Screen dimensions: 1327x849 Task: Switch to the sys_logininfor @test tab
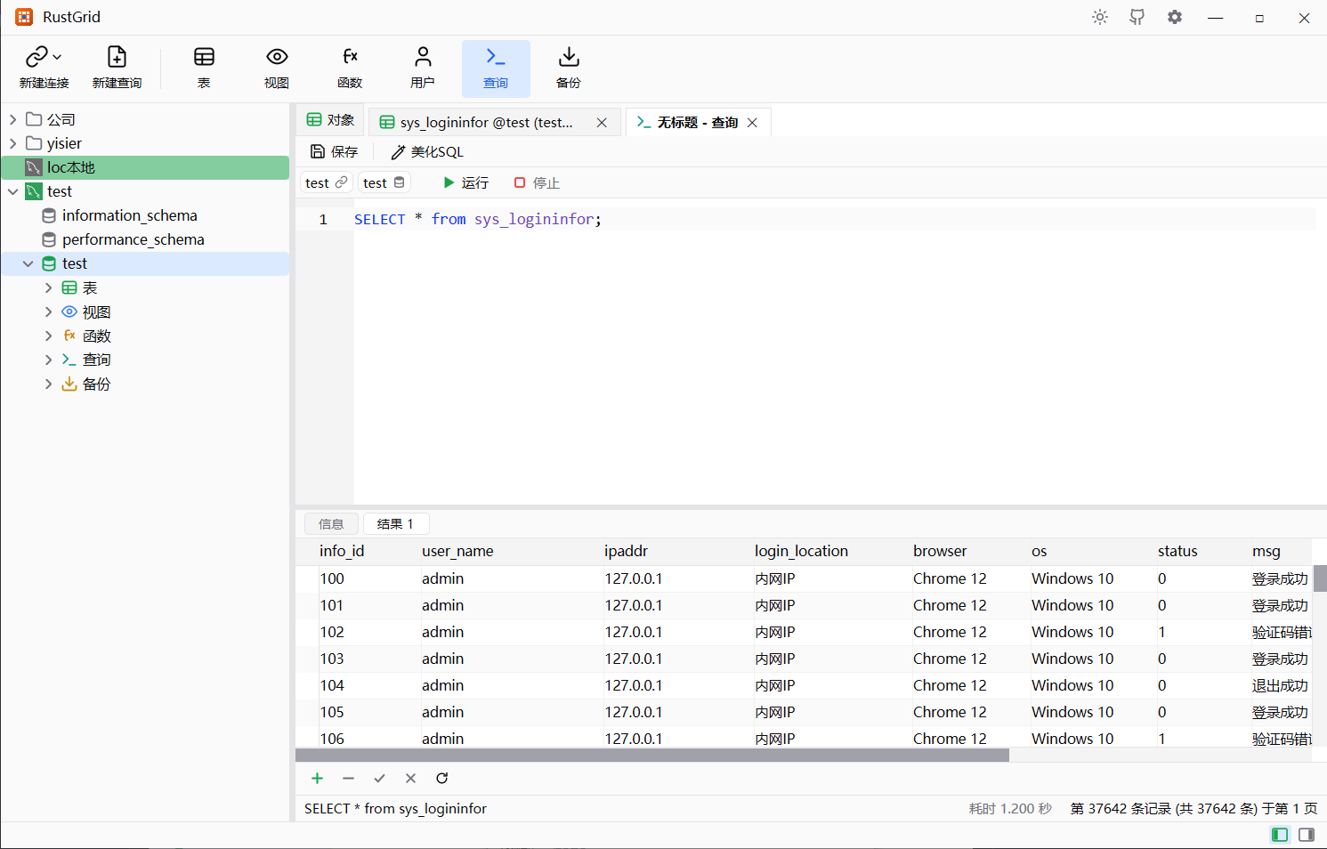(x=486, y=122)
